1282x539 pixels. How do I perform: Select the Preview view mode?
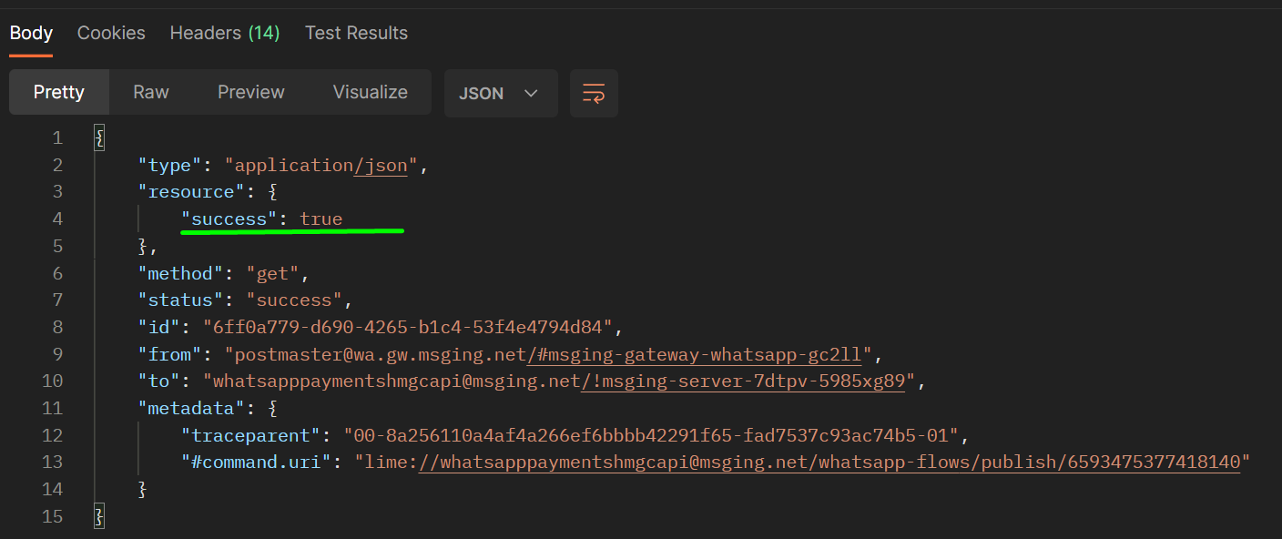coord(251,92)
